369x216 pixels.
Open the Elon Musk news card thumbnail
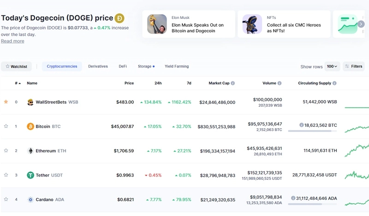coord(157,24)
